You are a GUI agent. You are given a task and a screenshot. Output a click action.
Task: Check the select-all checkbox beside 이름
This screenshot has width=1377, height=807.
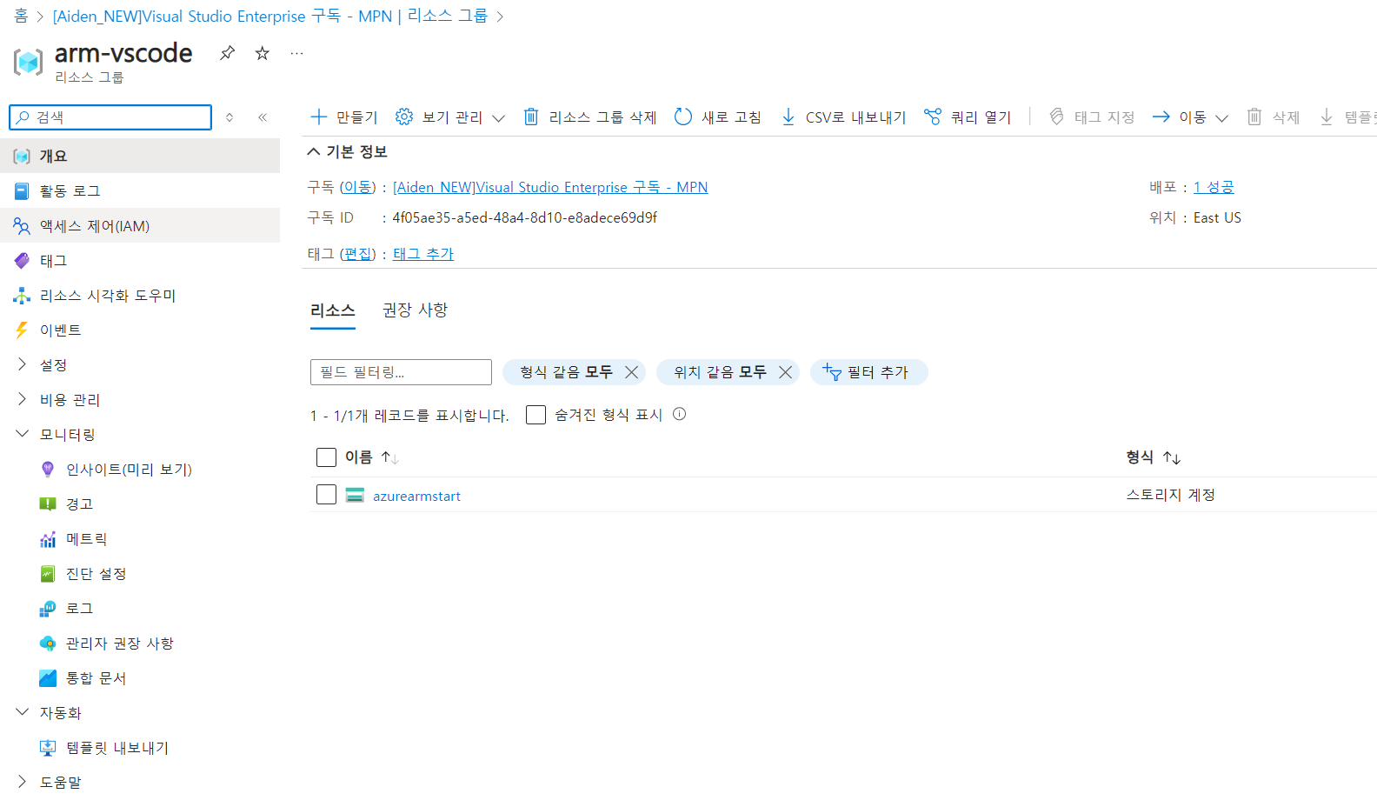point(326,457)
